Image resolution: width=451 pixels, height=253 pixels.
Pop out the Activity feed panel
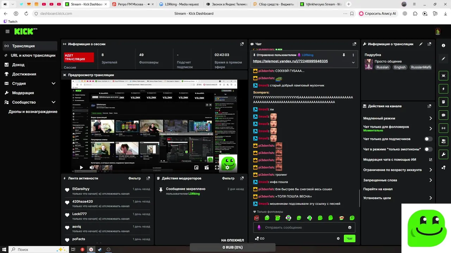pyautogui.click(x=148, y=178)
